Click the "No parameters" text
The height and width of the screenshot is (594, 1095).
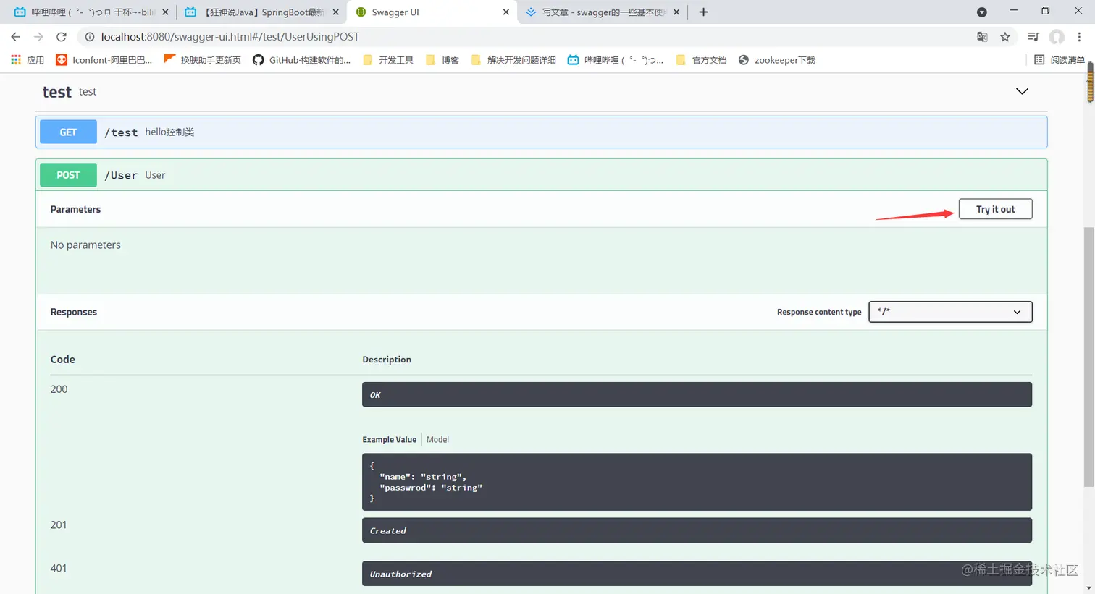pos(85,245)
